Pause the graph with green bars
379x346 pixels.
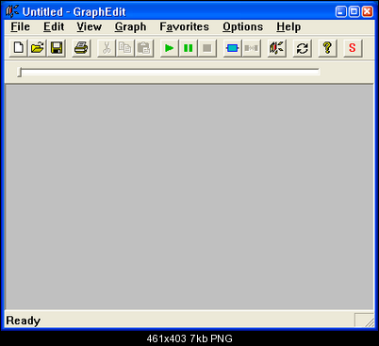pyautogui.click(x=189, y=48)
